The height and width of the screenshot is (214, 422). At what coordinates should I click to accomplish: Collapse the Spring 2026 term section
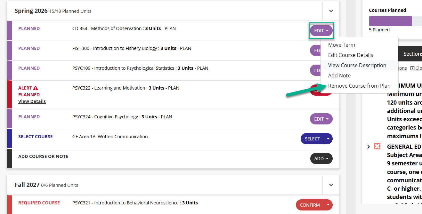tap(331, 11)
